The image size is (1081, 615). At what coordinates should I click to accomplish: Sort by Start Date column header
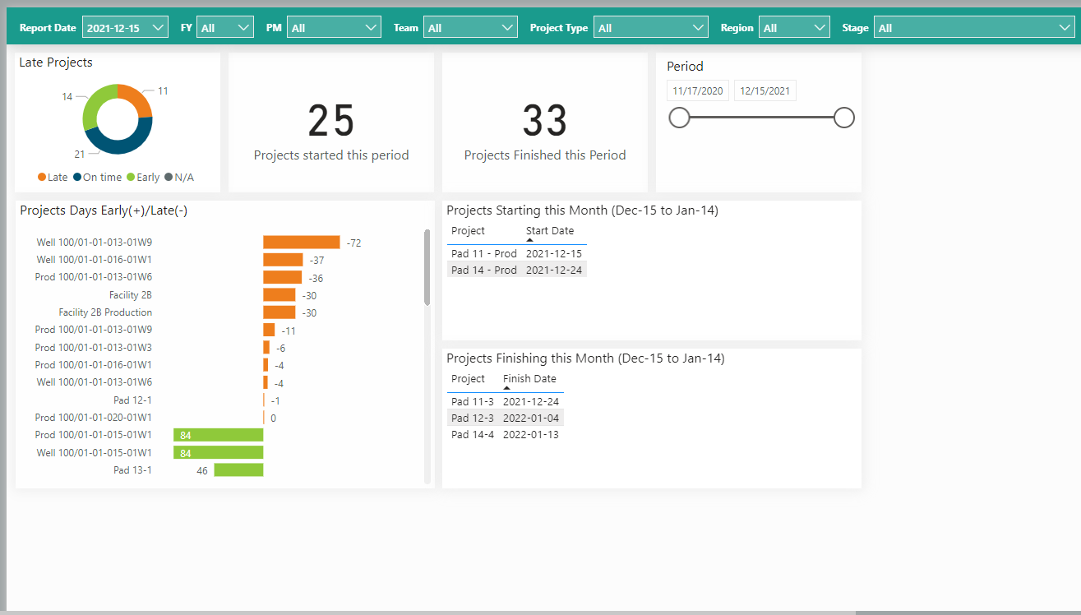(x=549, y=231)
